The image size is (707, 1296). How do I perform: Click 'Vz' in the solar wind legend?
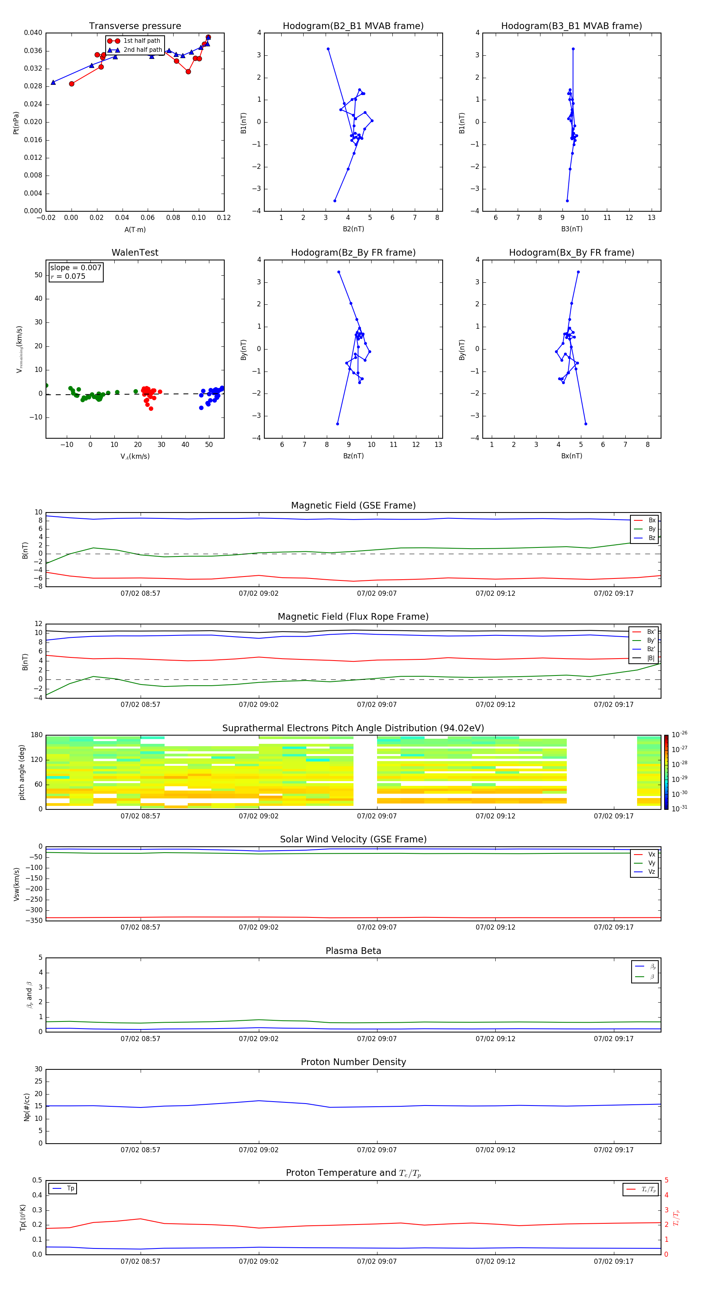[645, 871]
